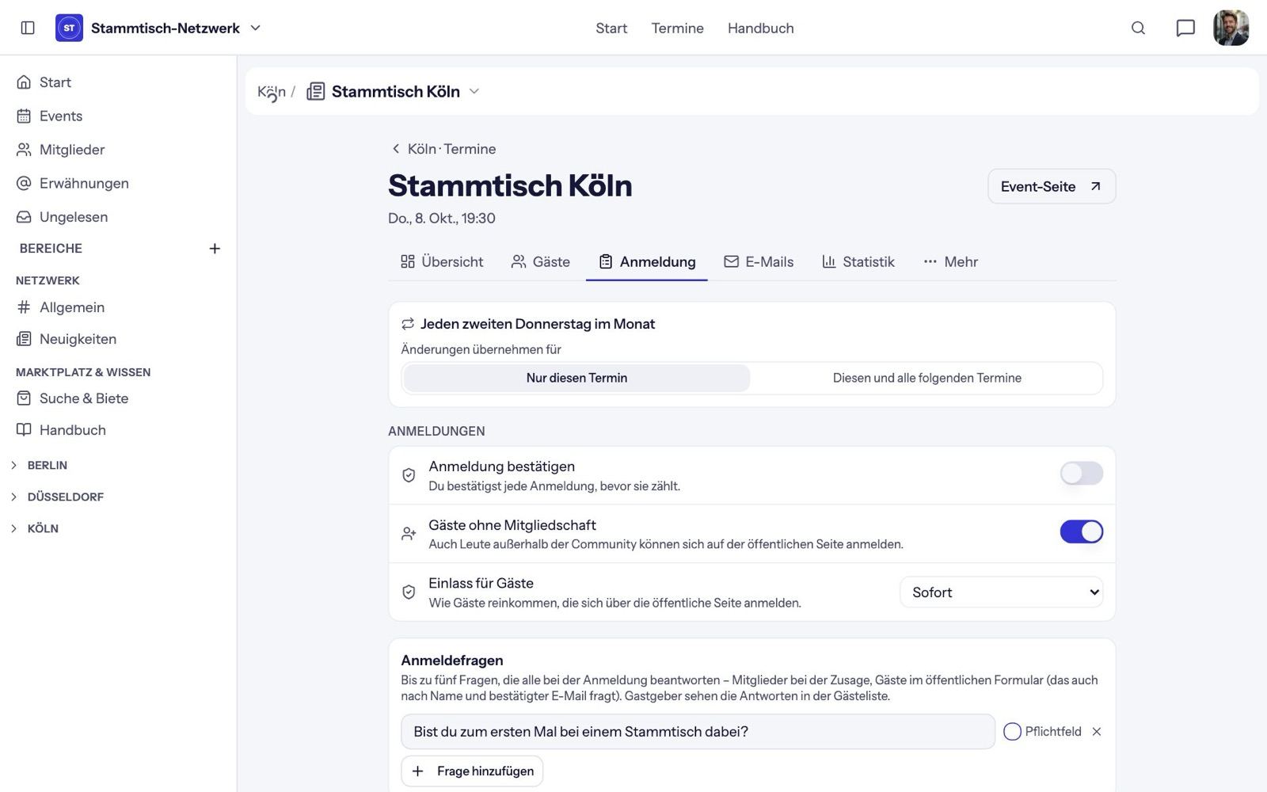Open the Stammtisch Köln breadcrumb dropdown
The height and width of the screenshot is (792, 1267).
tap(474, 91)
